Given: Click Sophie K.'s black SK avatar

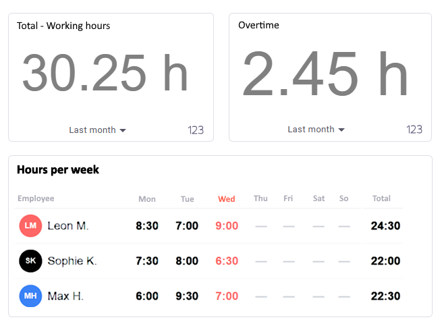Looking at the screenshot, I should point(30,261).
